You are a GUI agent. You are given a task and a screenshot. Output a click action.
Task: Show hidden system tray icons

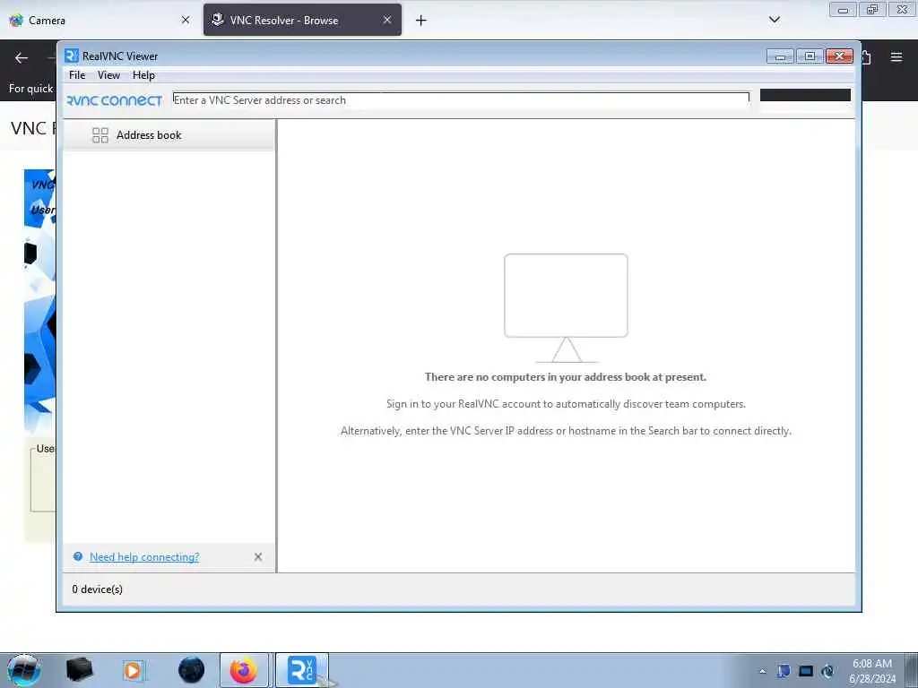click(762, 671)
